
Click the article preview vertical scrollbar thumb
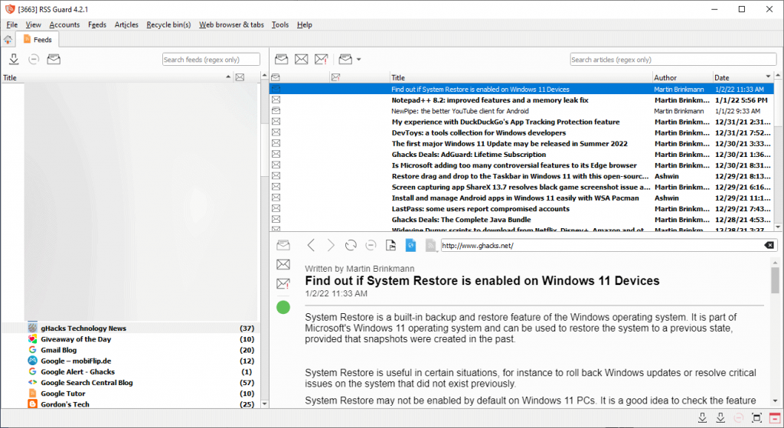[x=775, y=280]
